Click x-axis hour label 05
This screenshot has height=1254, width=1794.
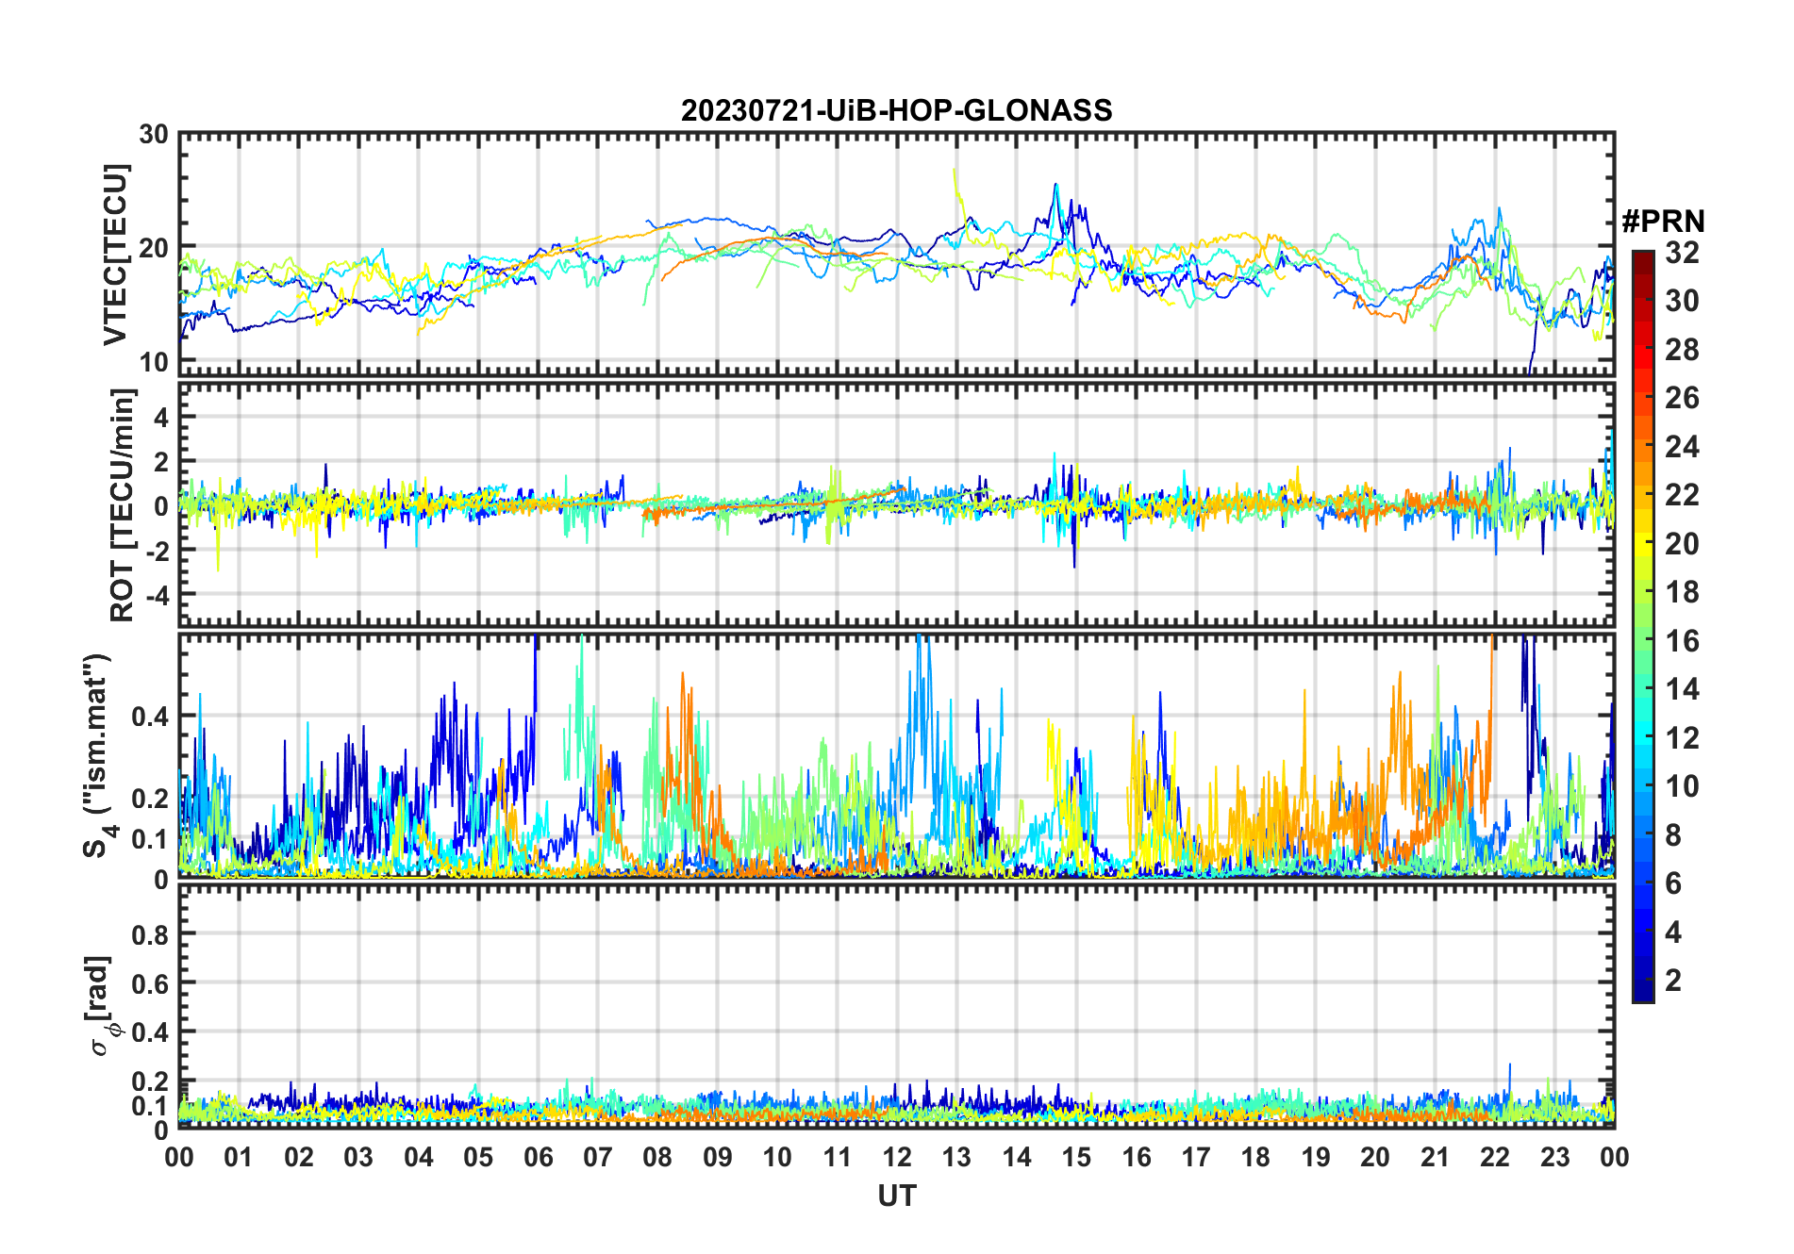coord(478,1157)
